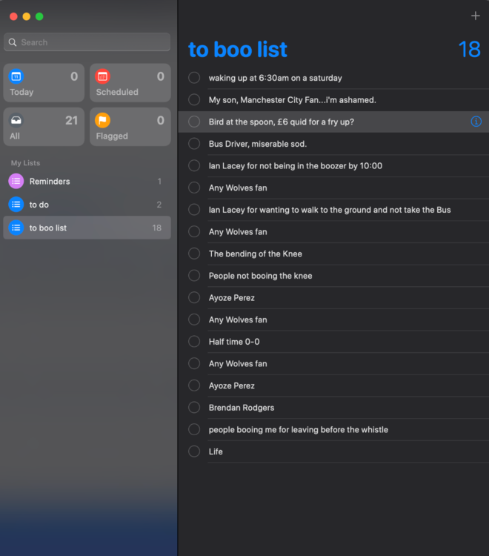Screen dimensions: 489x556
Task: Click text 'My son, Manchester City Fan...i'm ashamed.'
Action: click(293, 100)
